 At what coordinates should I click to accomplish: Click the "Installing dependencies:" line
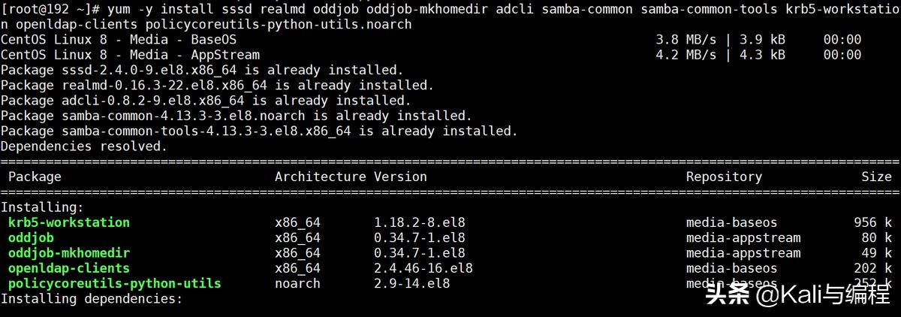92,299
